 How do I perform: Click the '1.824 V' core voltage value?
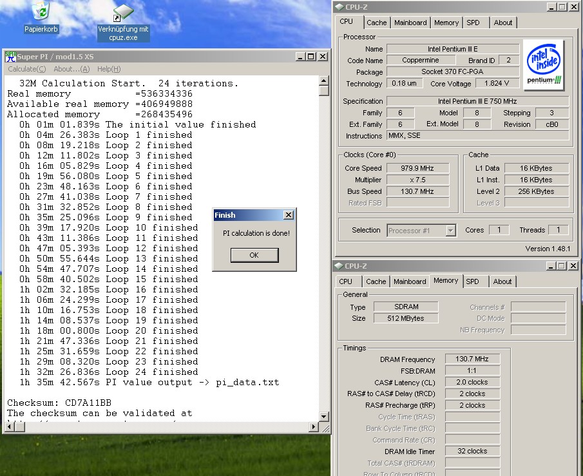pyautogui.click(x=497, y=83)
